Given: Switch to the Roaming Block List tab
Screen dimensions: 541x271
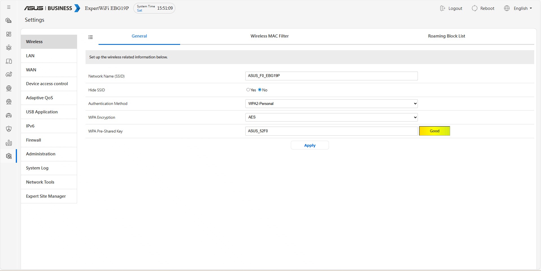Looking at the screenshot, I should 446,36.
